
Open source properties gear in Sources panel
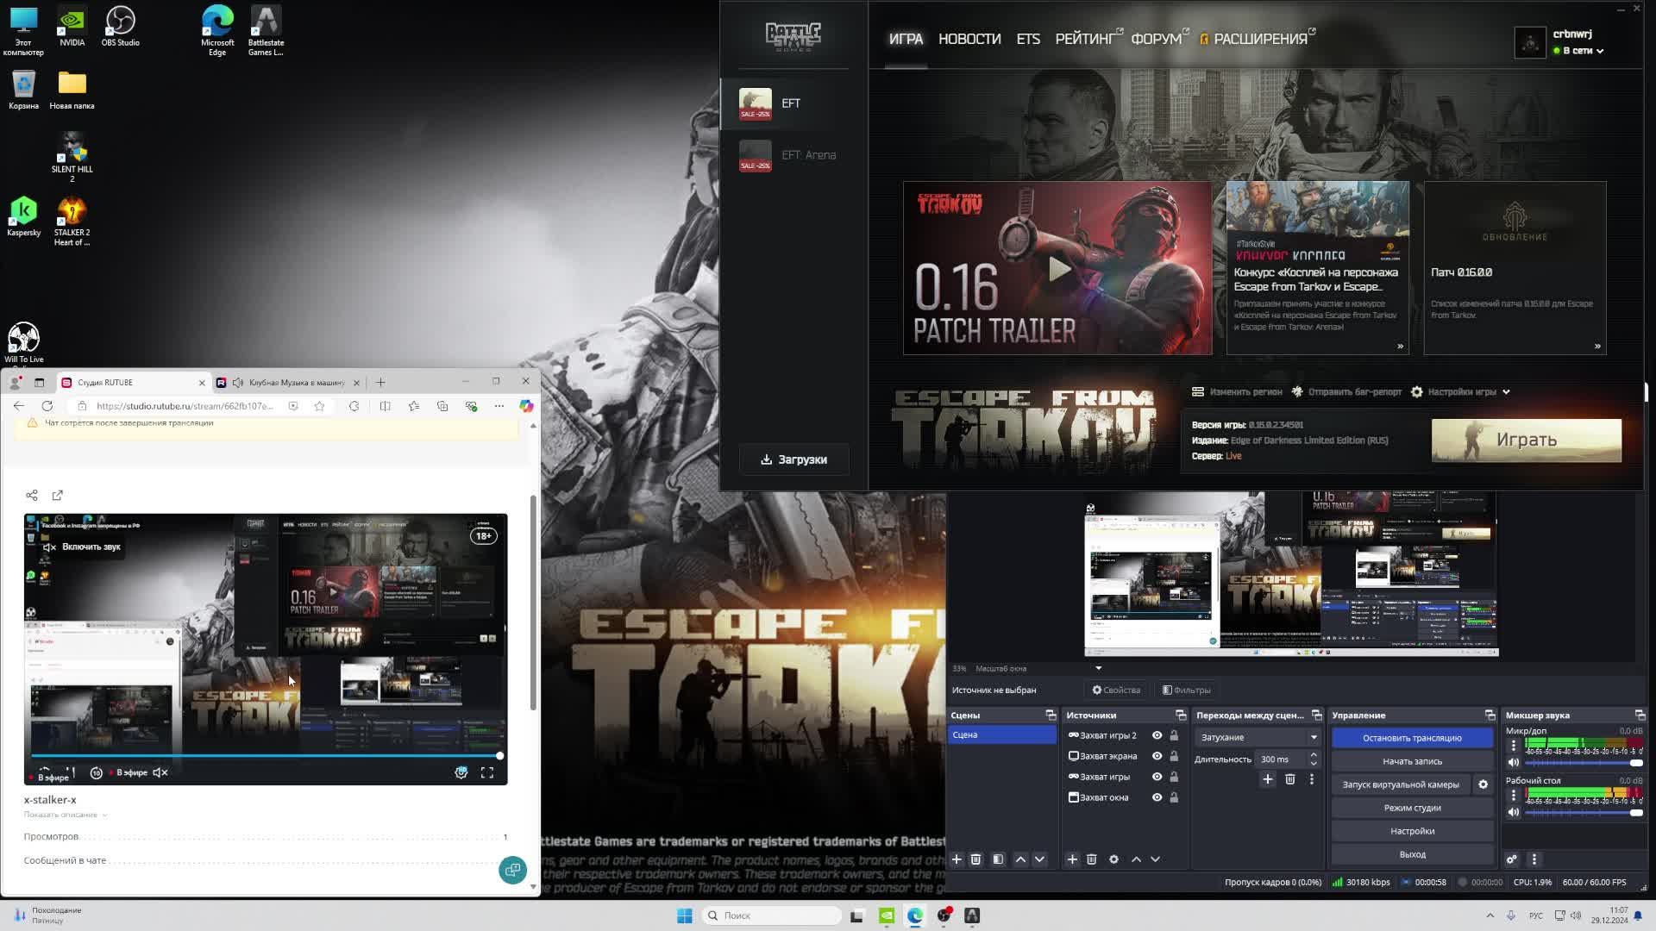click(1113, 859)
